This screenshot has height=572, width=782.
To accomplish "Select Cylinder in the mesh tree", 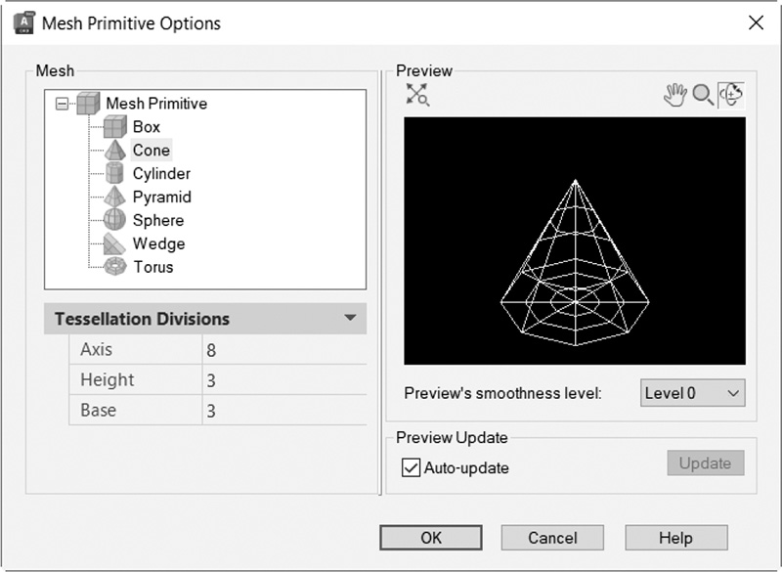I will point(161,173).
